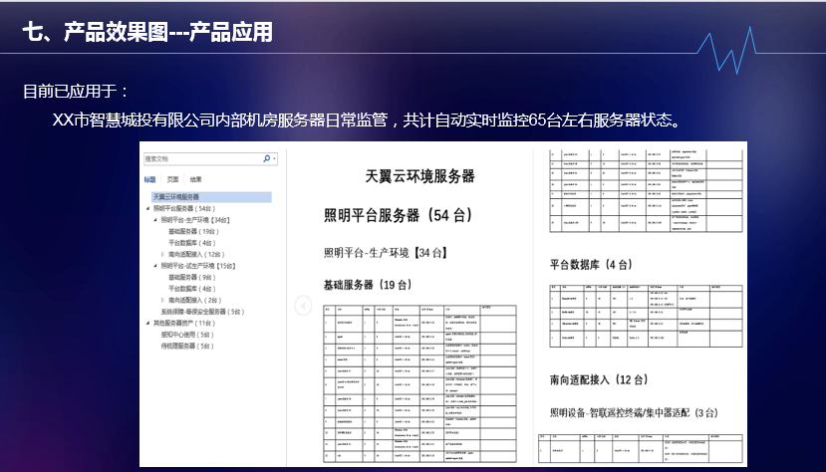Click the 基础服务器 table on the left page
The height and width of the screenshot is (472, 826).
[x=419, y=384]
